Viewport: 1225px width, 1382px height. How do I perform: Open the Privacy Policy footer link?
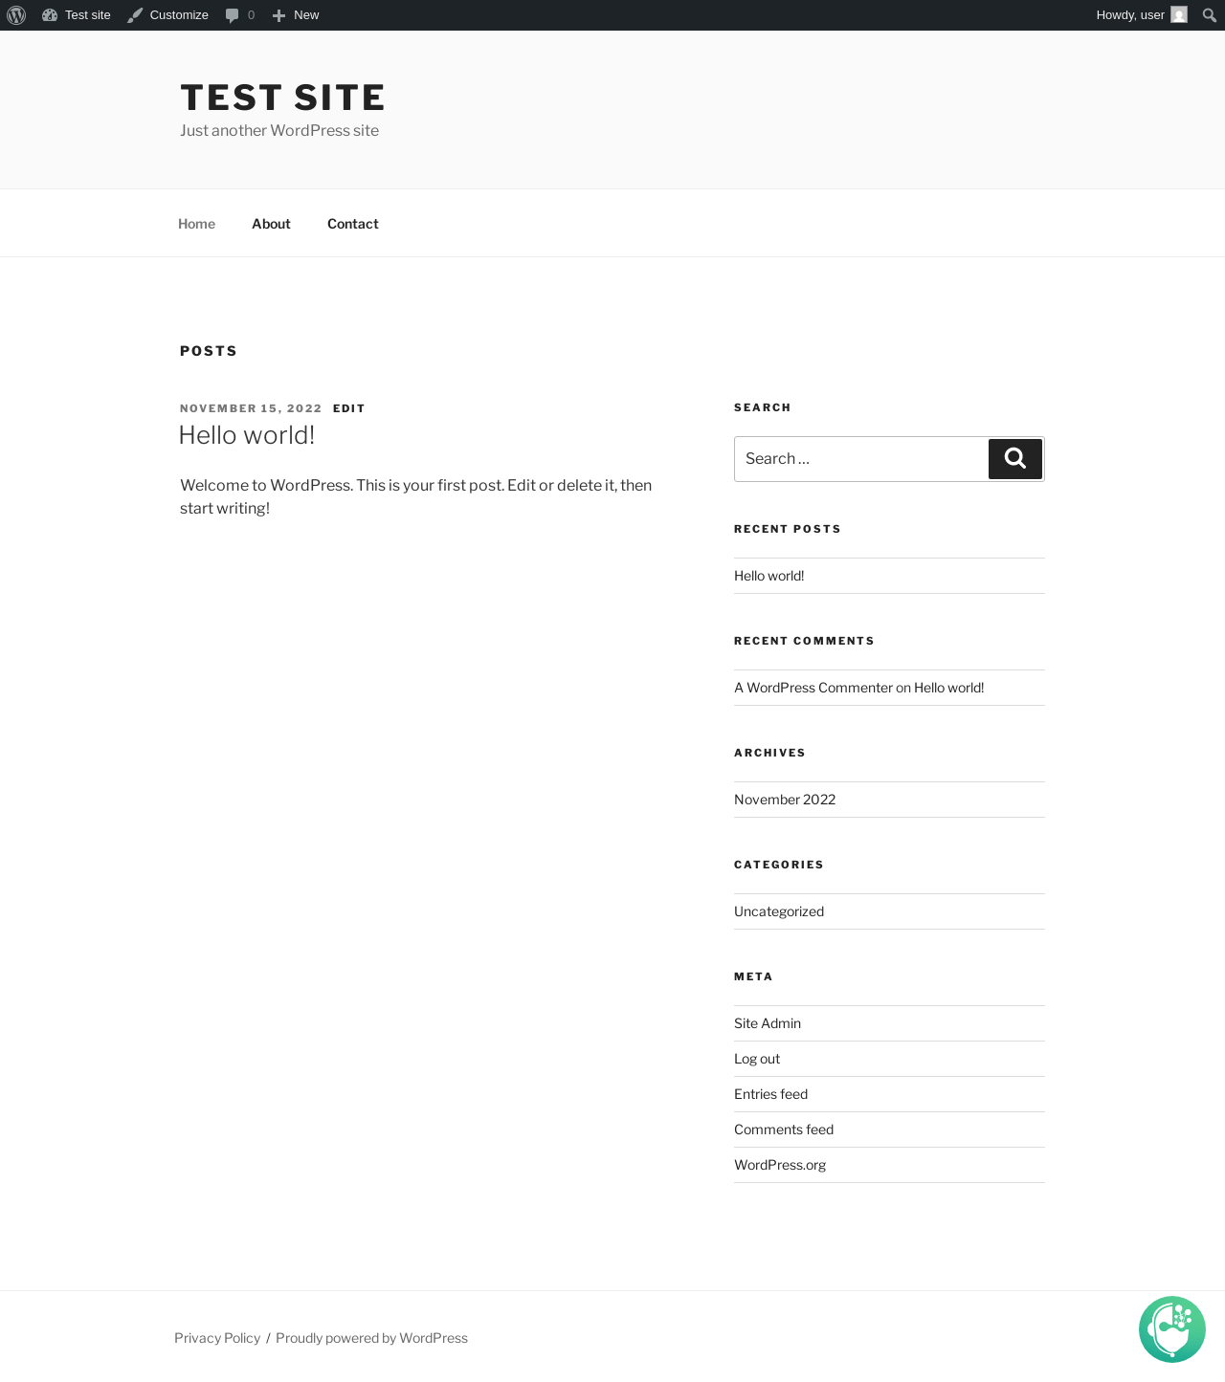(217, 1338)
